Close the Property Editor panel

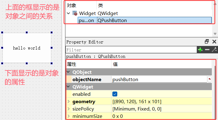(214, 42)
